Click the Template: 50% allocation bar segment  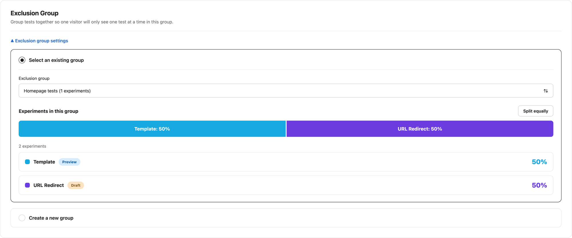(152, 129)
